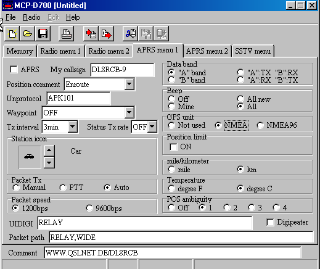Select NMEA96 GPS unit option
The width and height of the screenshot is (320, 269).
[x=260, y=125]
